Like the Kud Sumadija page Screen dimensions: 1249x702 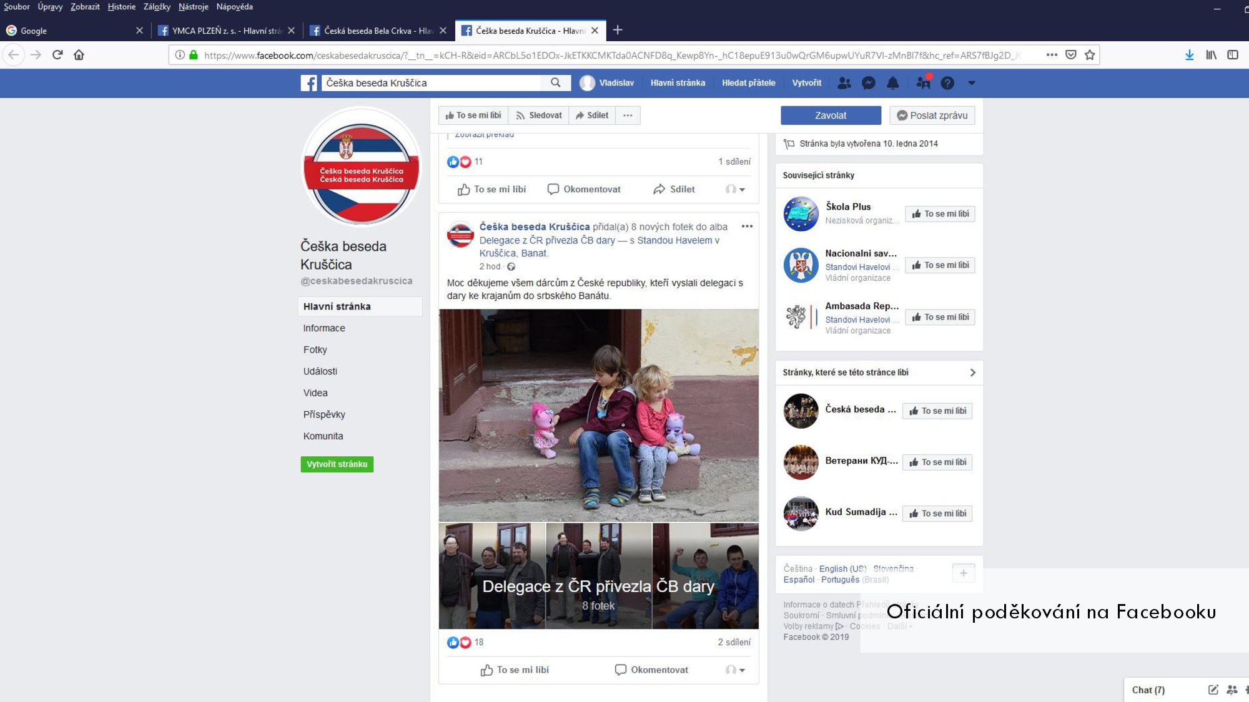[x=937, y=514]
